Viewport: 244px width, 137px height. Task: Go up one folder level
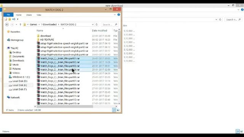[20, 24]
